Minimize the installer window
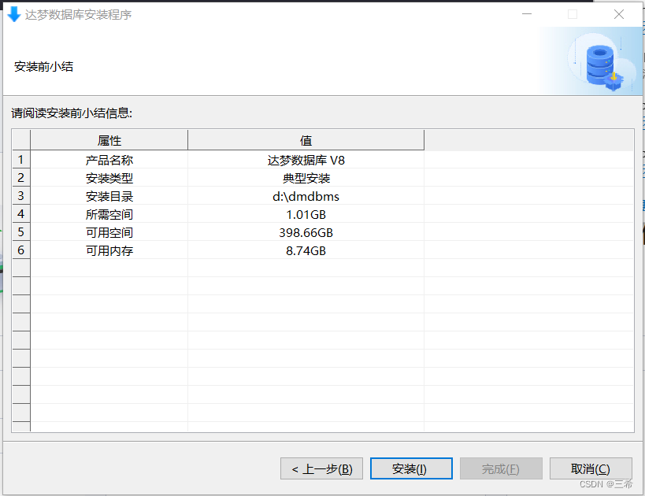This screenshot has width=645, height=496. [x=527, y=14]
